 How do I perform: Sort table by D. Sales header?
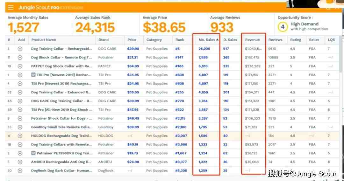point(230,40)
